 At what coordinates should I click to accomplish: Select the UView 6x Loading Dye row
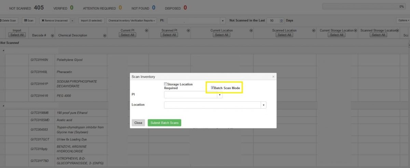(205, 139)
